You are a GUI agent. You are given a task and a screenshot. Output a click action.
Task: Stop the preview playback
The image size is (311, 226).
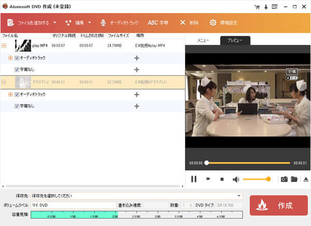click(222, 179)
